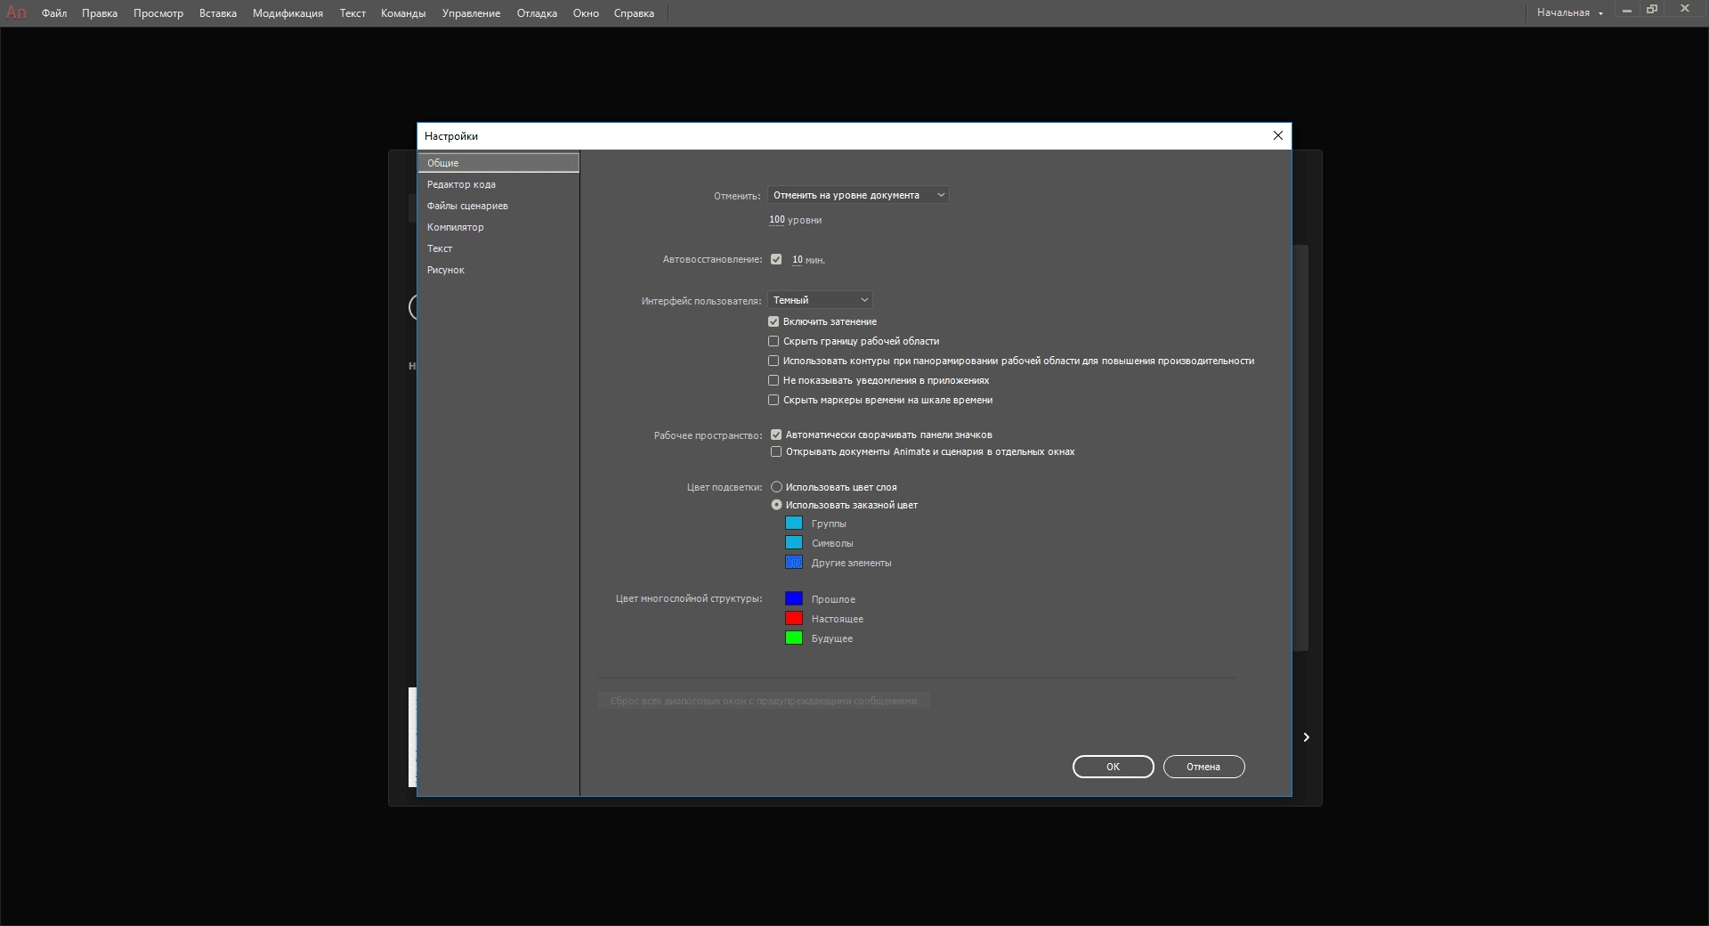This screenshot has height=926, width=1709.
Task: Enable Скрыть границу рабочей области
Action: click(774, 341)
